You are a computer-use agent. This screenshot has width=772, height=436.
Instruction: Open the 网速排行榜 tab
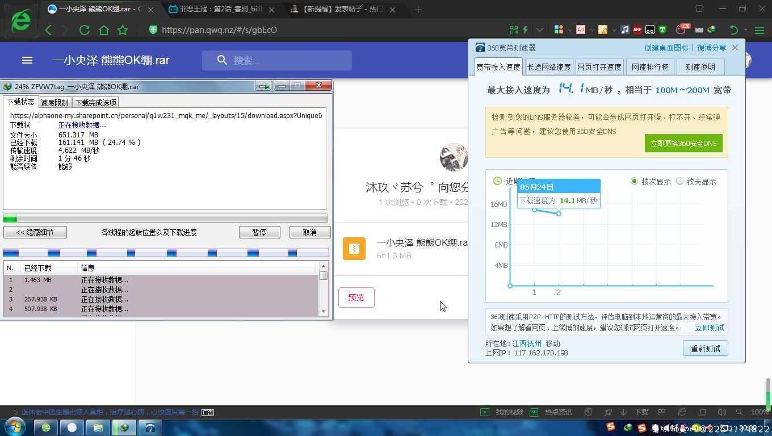click(x=651, y=66)
